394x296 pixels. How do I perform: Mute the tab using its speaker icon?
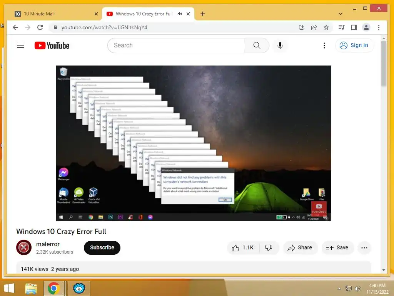[x=180, y=14]
